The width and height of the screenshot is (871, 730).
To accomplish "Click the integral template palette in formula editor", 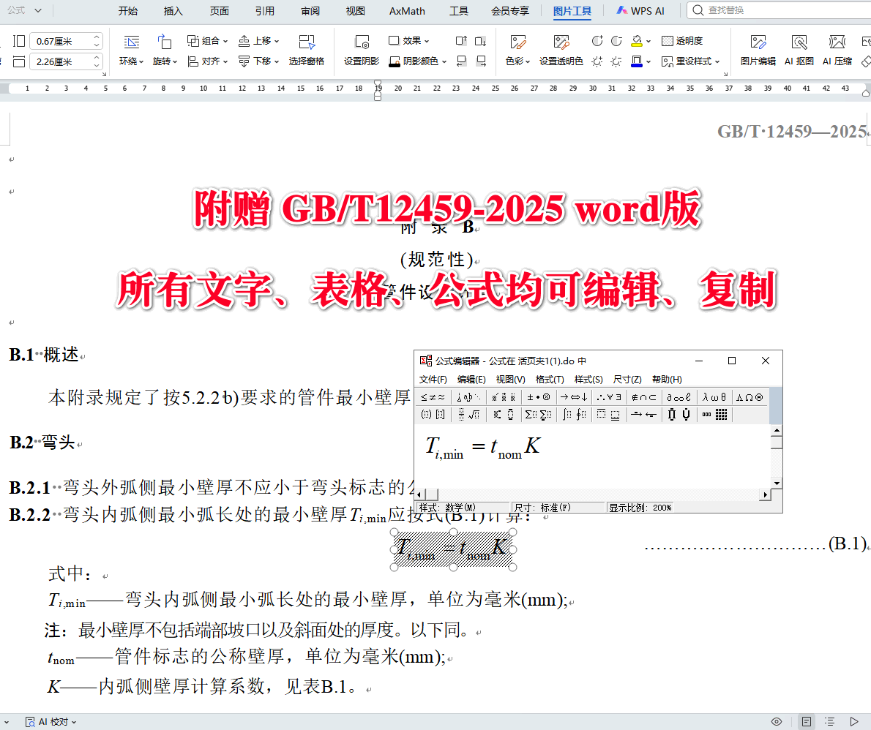I will click(575, 414).
